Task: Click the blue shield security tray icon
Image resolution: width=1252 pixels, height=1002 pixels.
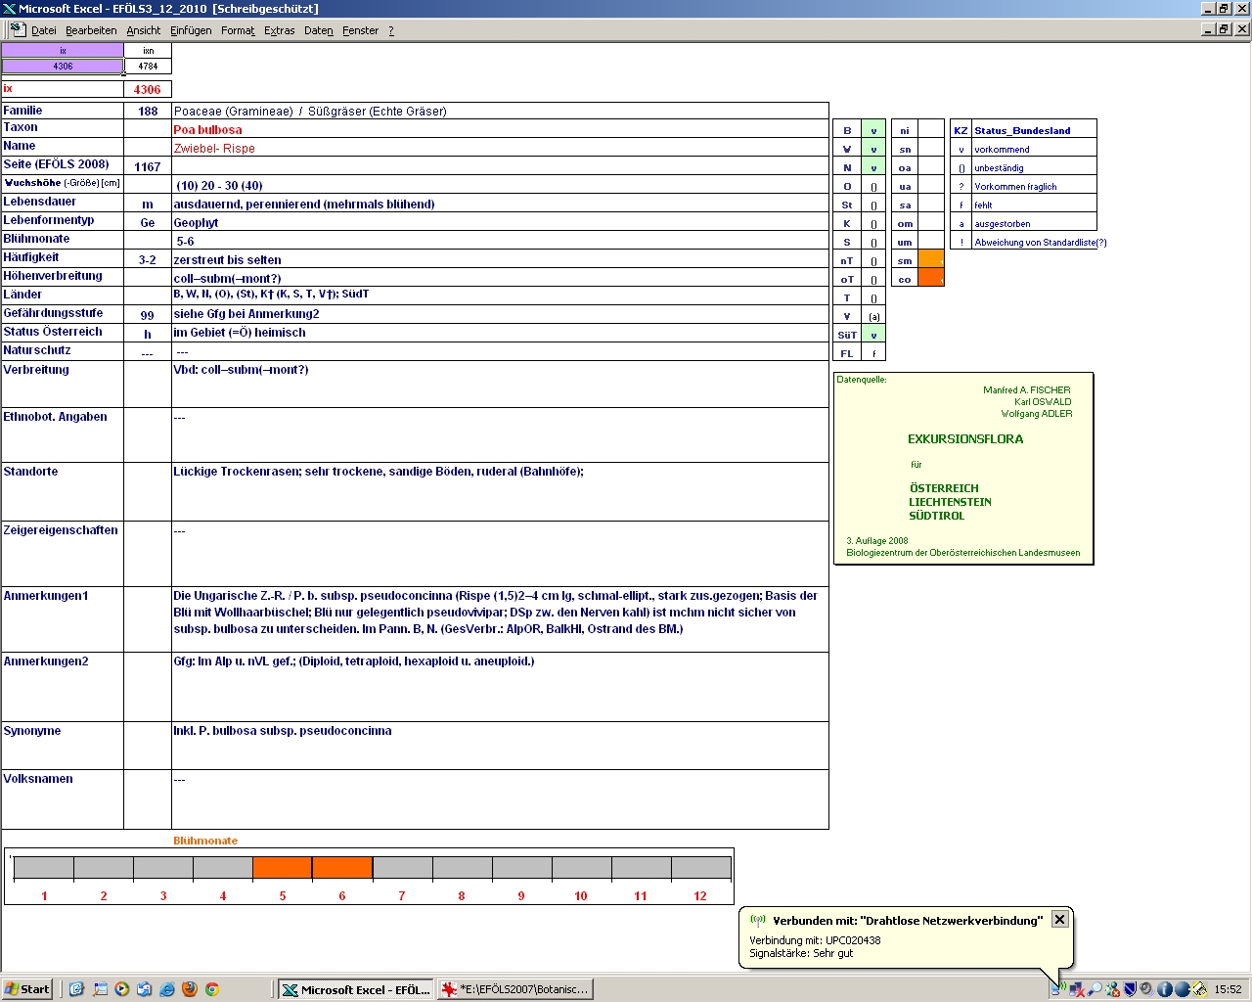Action: 1130,989
